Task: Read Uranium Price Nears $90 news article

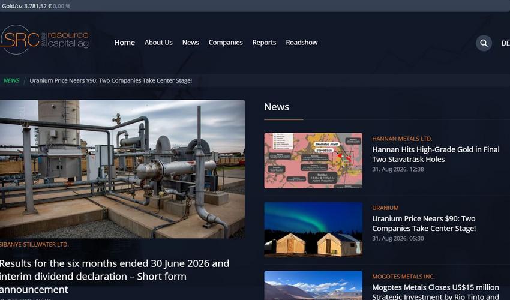Action: pos(424,223)
